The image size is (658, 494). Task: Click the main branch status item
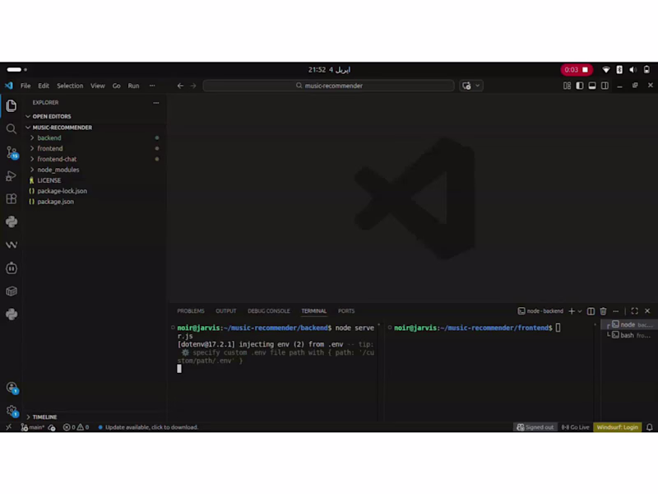coord(33,427)
